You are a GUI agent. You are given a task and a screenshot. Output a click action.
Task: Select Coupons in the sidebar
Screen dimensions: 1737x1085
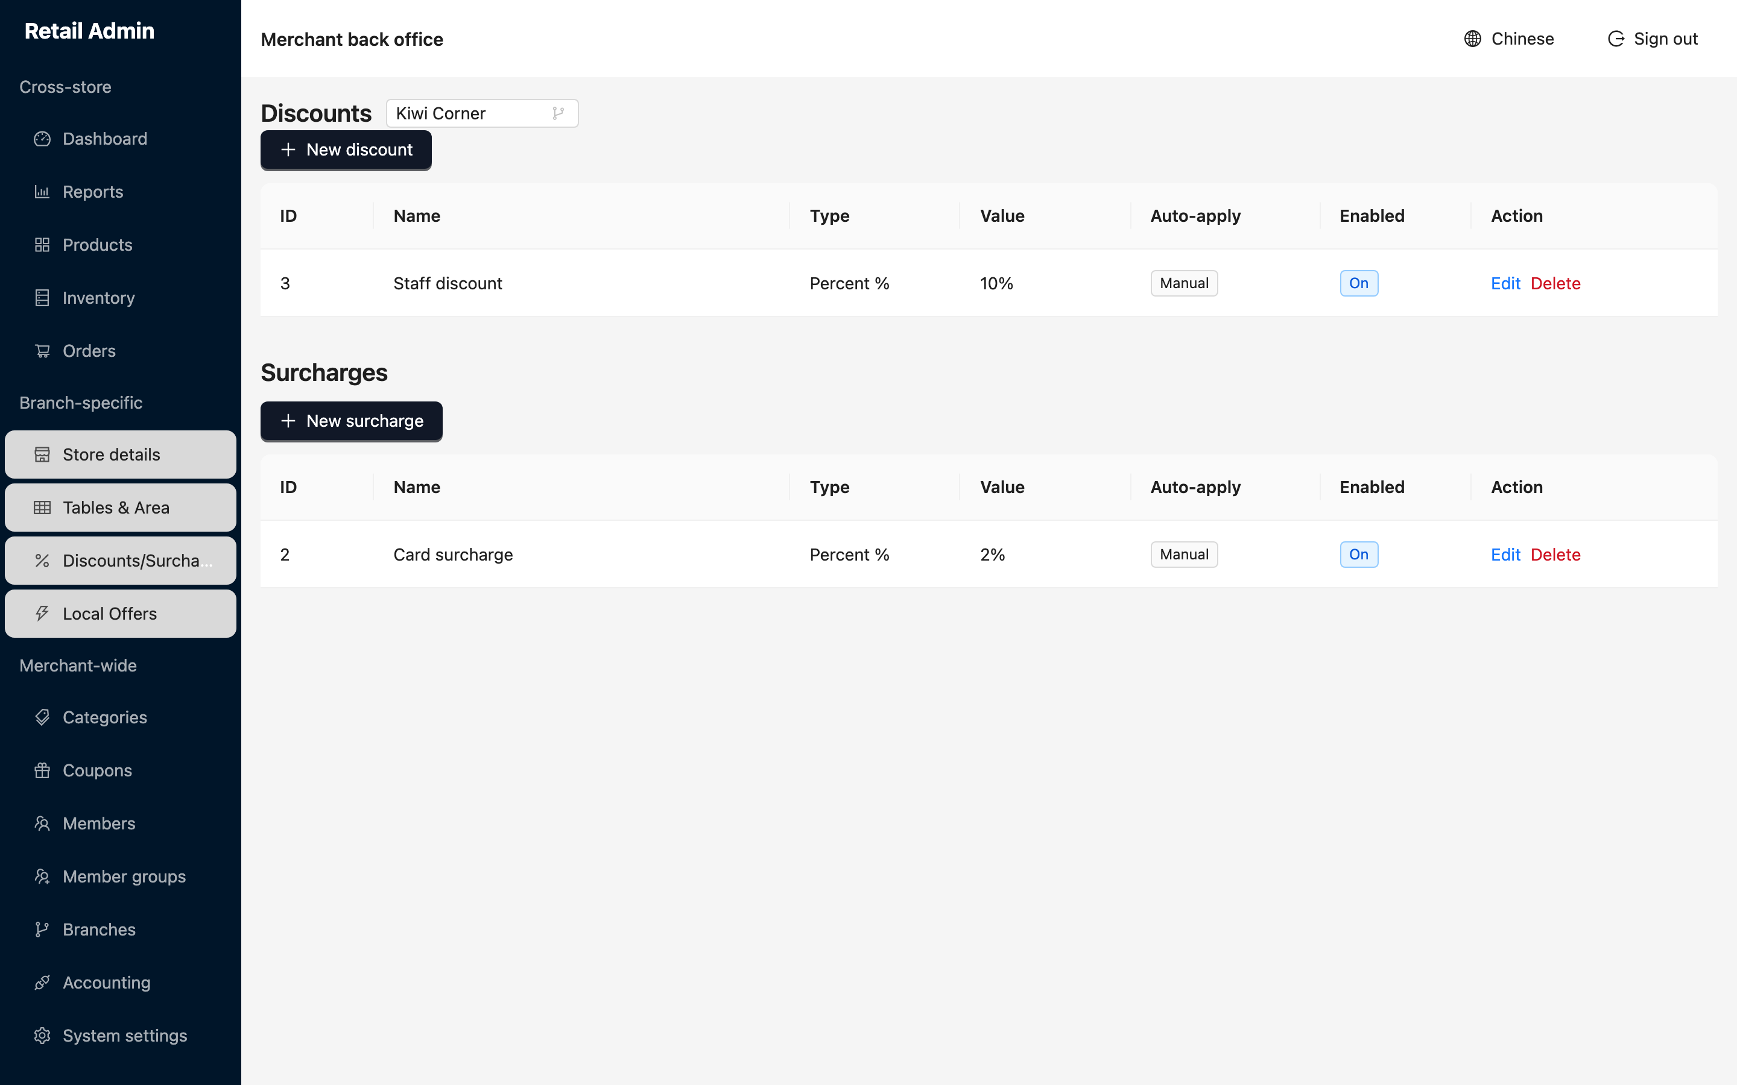(121, 770)
